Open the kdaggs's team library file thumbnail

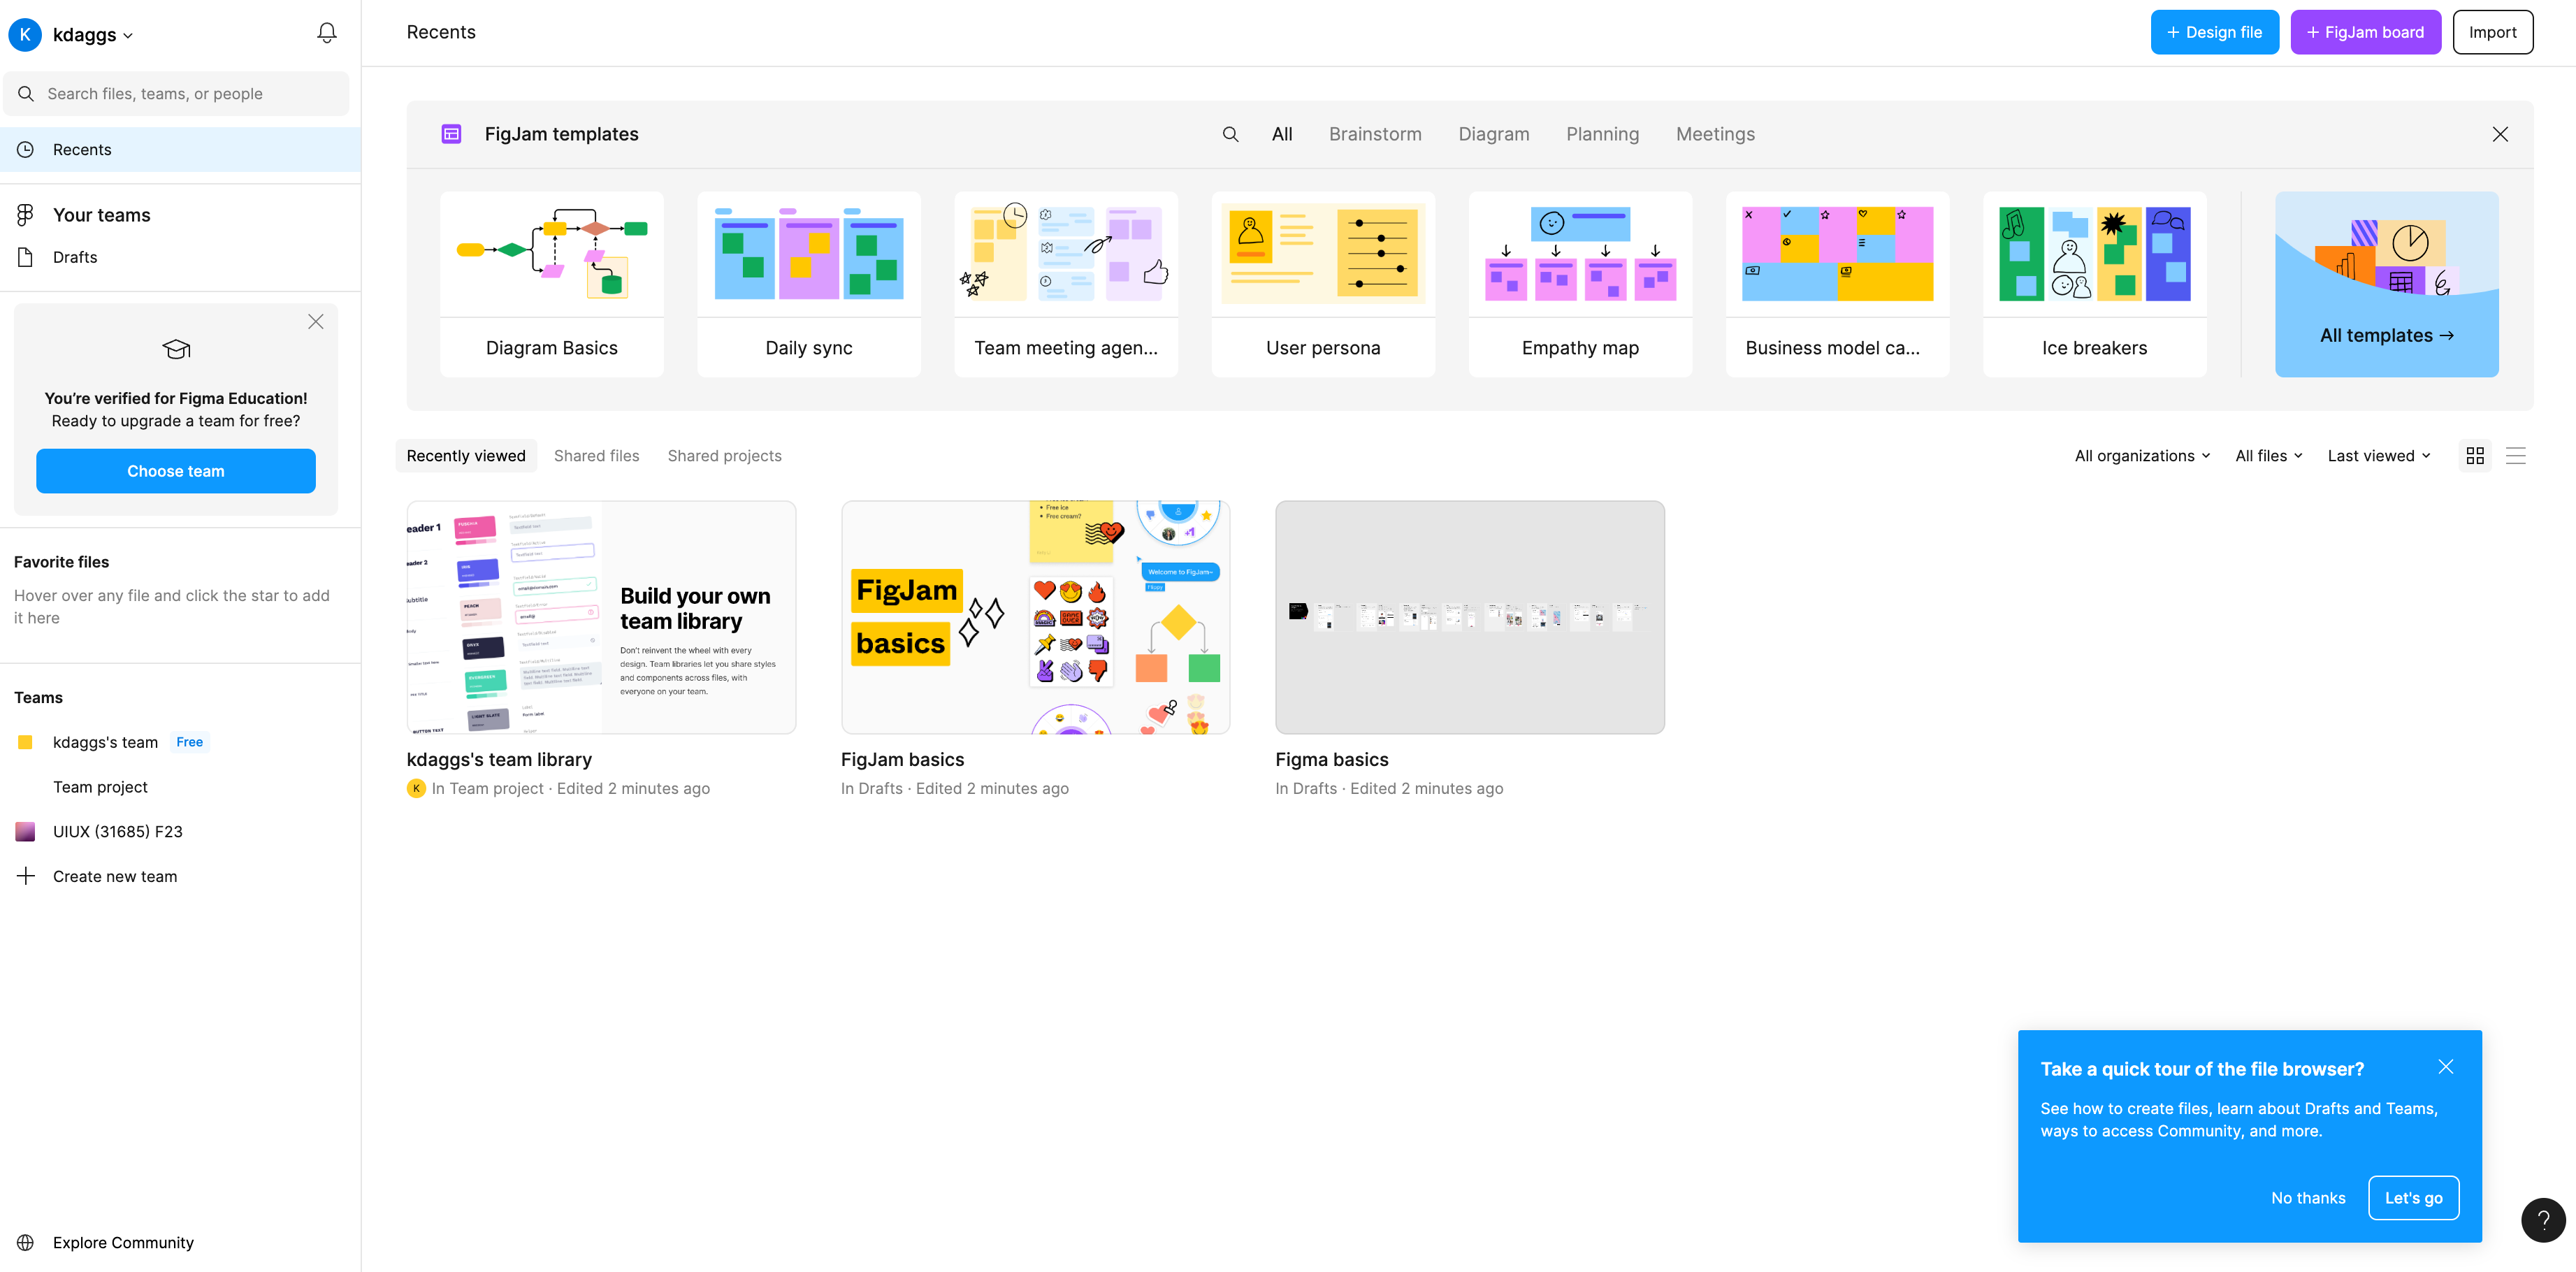602,617
